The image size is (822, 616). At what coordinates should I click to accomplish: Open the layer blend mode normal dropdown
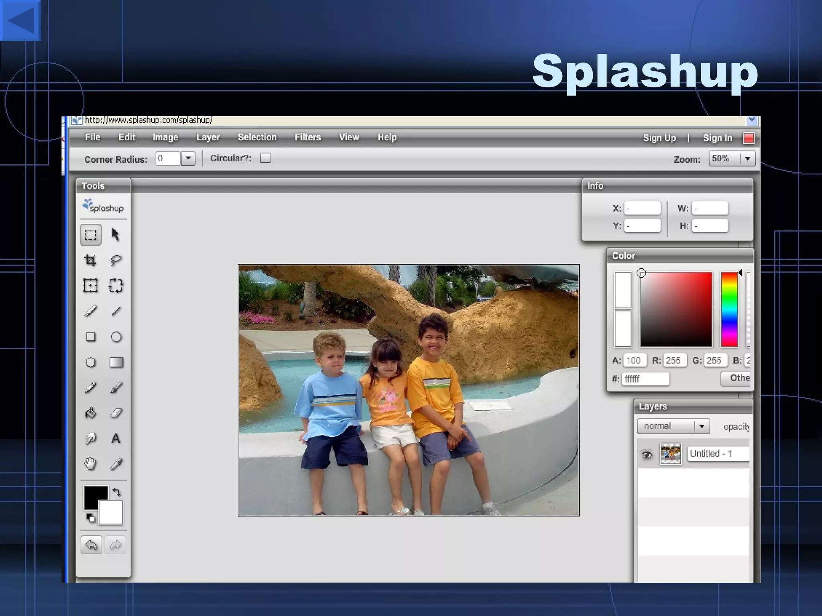(702, 426)
